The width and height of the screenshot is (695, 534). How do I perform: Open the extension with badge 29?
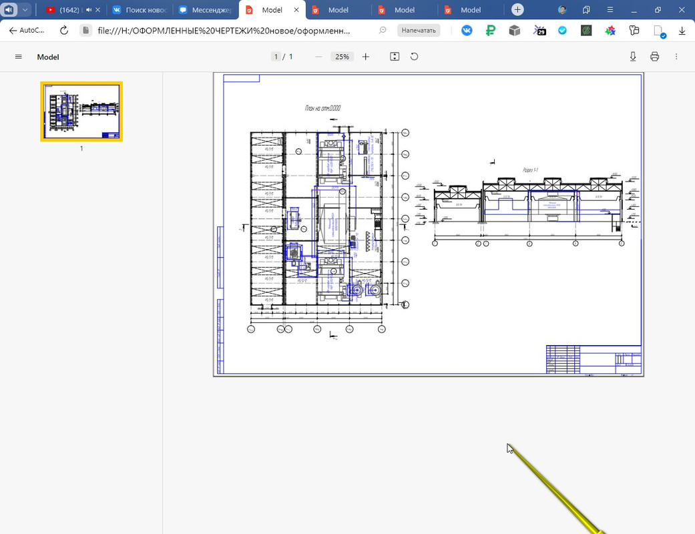coord(539,31)
